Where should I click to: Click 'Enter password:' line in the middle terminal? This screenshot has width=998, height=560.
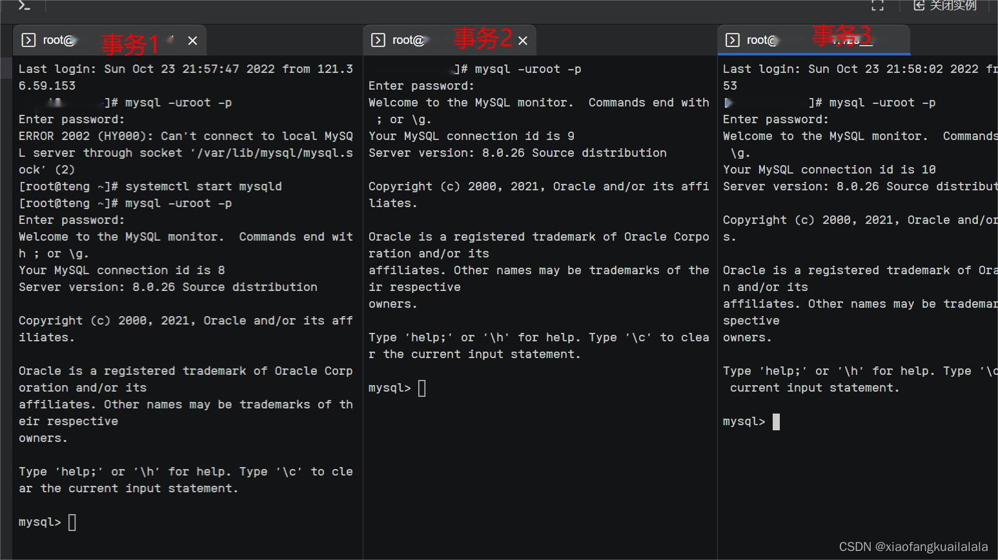(x=422, y=86)
